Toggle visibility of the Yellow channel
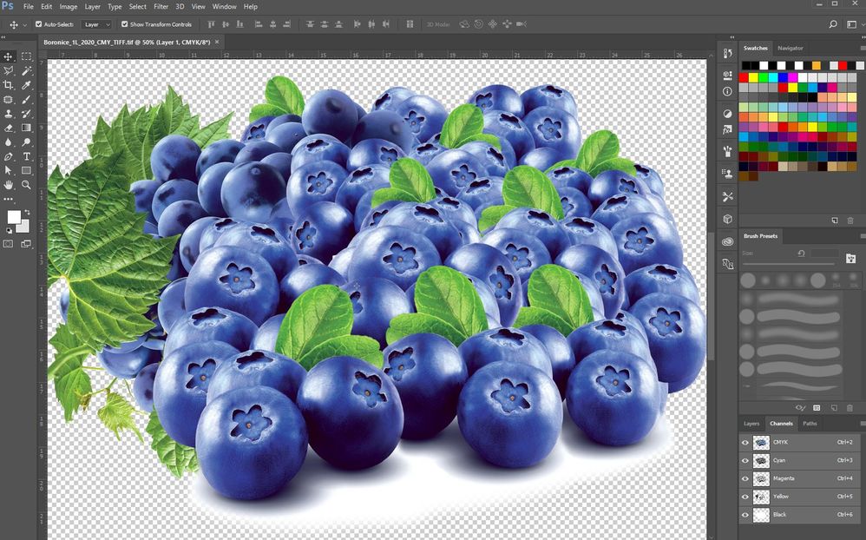 (745, 496)
